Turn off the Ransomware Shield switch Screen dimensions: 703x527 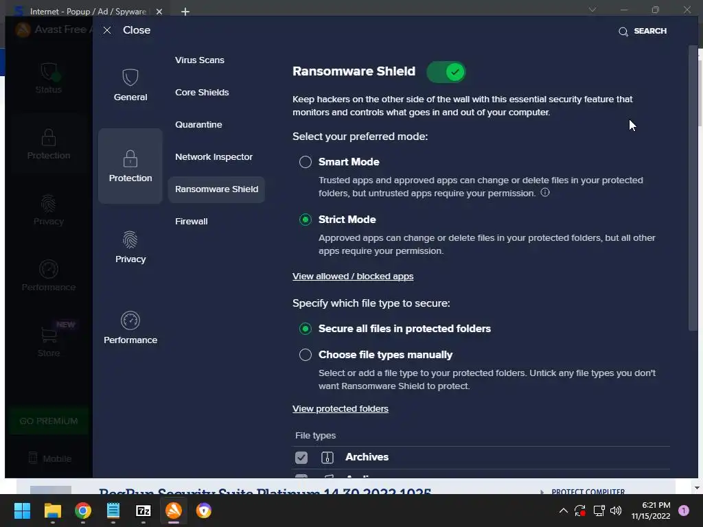[x=446, y=71]
